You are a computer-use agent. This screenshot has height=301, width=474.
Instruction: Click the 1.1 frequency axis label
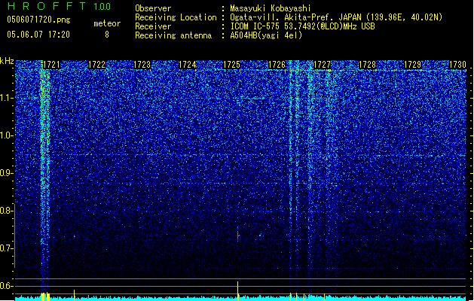click(x=6, y=98)
